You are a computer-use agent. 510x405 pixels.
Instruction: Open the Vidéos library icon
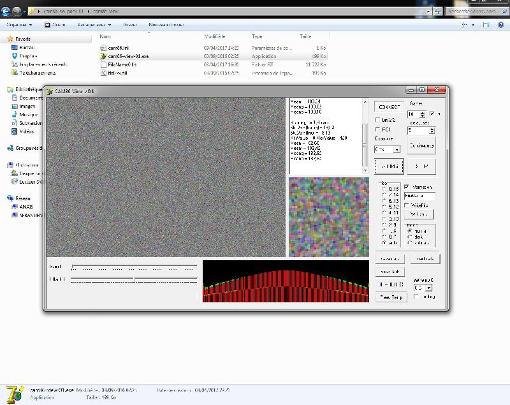[x=14, y=131]
